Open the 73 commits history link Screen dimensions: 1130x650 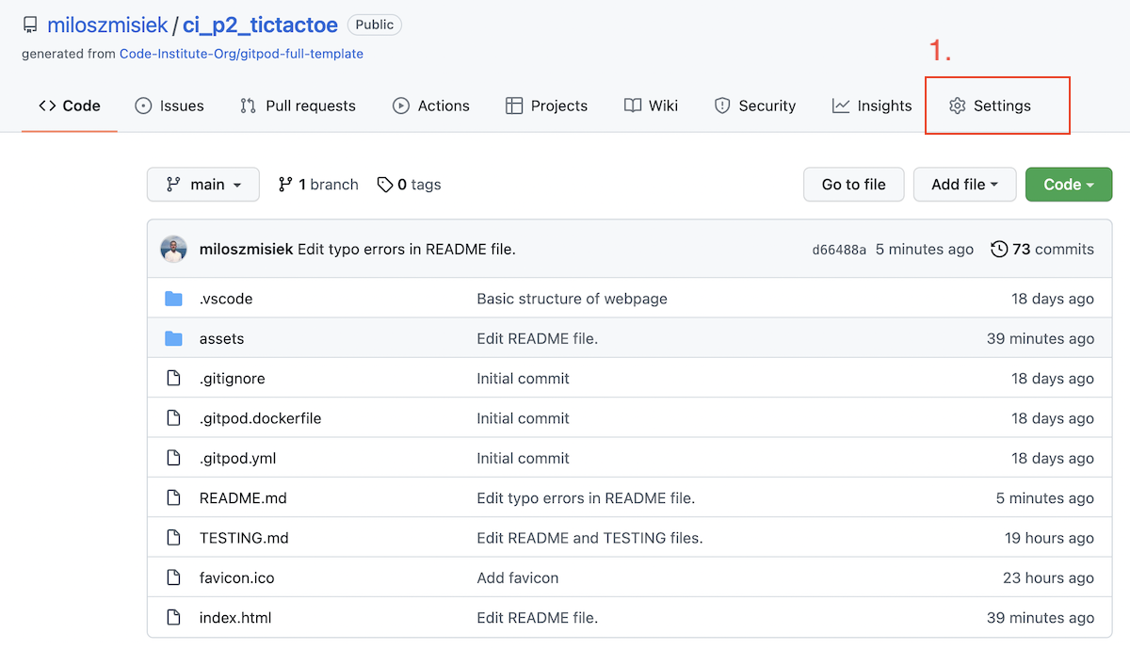[1042, 249]
